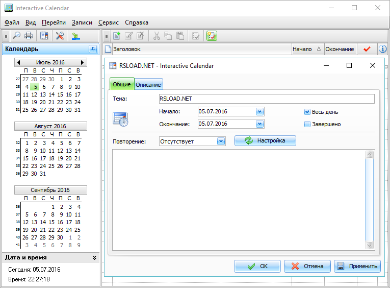
Task: Minimize the main Interactive Calendar window
Action: click(x=331, y=8)
